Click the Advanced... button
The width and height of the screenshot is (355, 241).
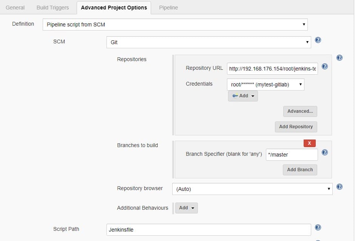tap(300, 111)
